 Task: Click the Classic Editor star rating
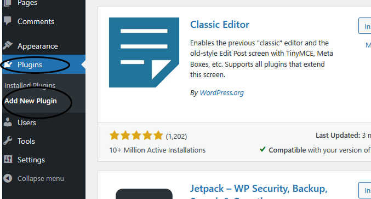point(136,136)
